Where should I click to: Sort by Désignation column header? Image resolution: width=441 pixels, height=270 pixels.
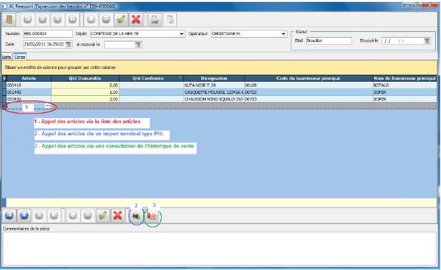click(213, 78)
